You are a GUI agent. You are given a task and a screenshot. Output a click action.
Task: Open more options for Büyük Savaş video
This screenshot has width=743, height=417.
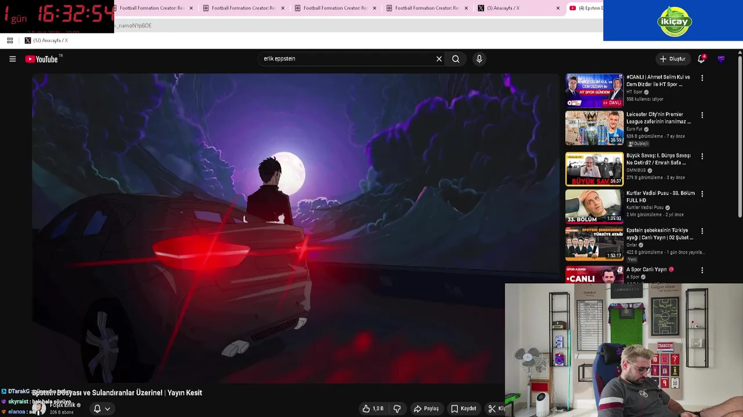coord(702,156)
